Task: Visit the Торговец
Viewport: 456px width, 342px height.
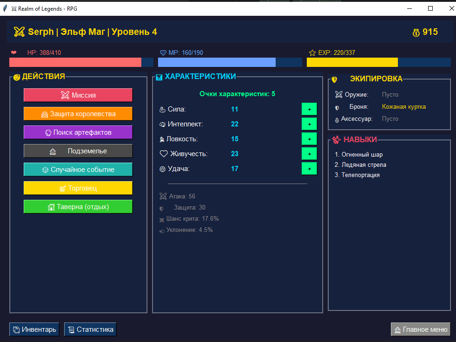Action: 78,188
